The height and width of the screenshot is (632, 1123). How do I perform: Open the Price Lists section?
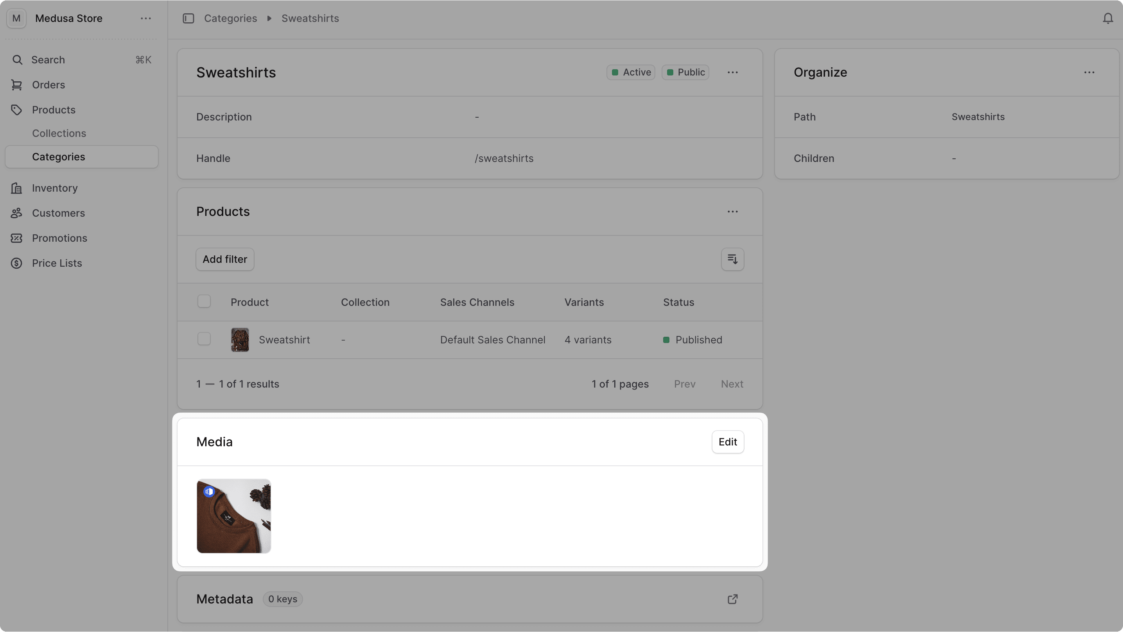[57, 263]
